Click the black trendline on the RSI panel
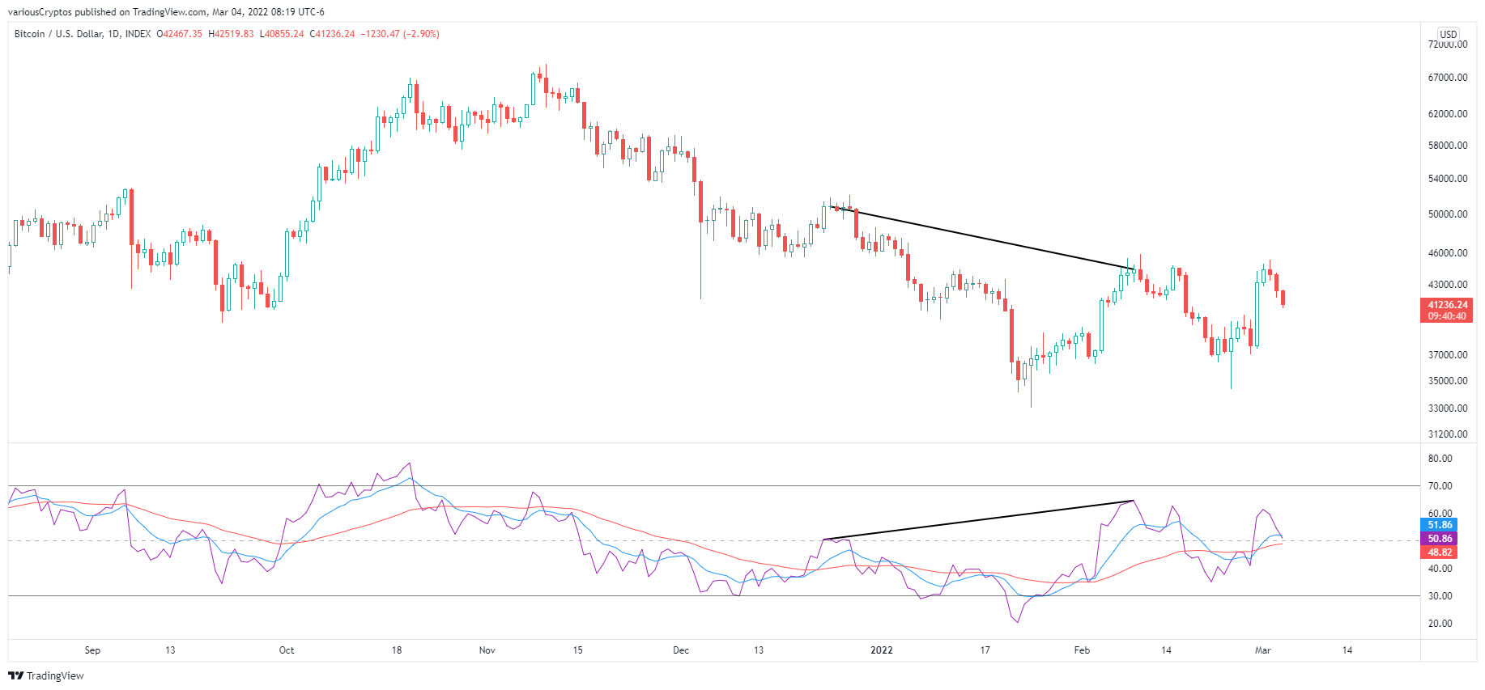Image resolution: width=1485 pixels, height=690 pixels. point(978,520)
